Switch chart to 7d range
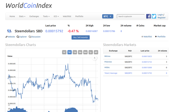 [70, 52]
